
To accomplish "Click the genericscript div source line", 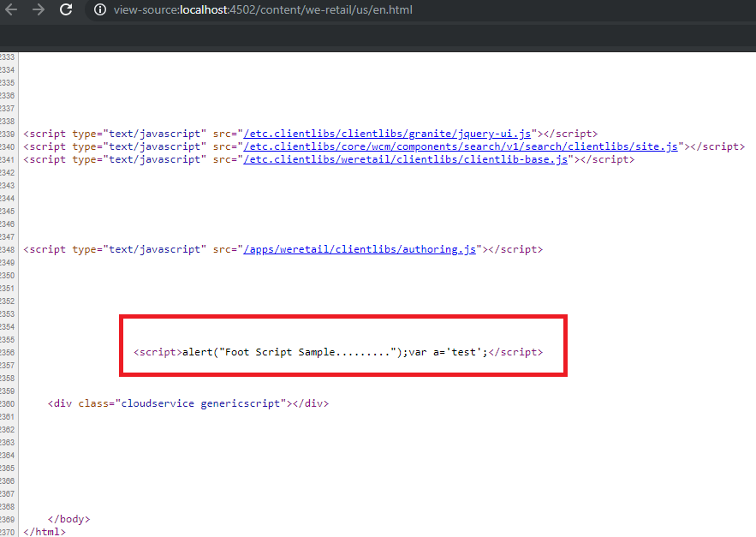I will (x=188, y=403).
